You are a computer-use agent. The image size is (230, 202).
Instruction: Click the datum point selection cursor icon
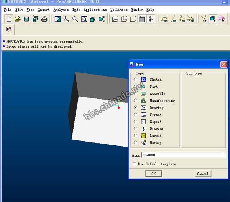[204, 19]
